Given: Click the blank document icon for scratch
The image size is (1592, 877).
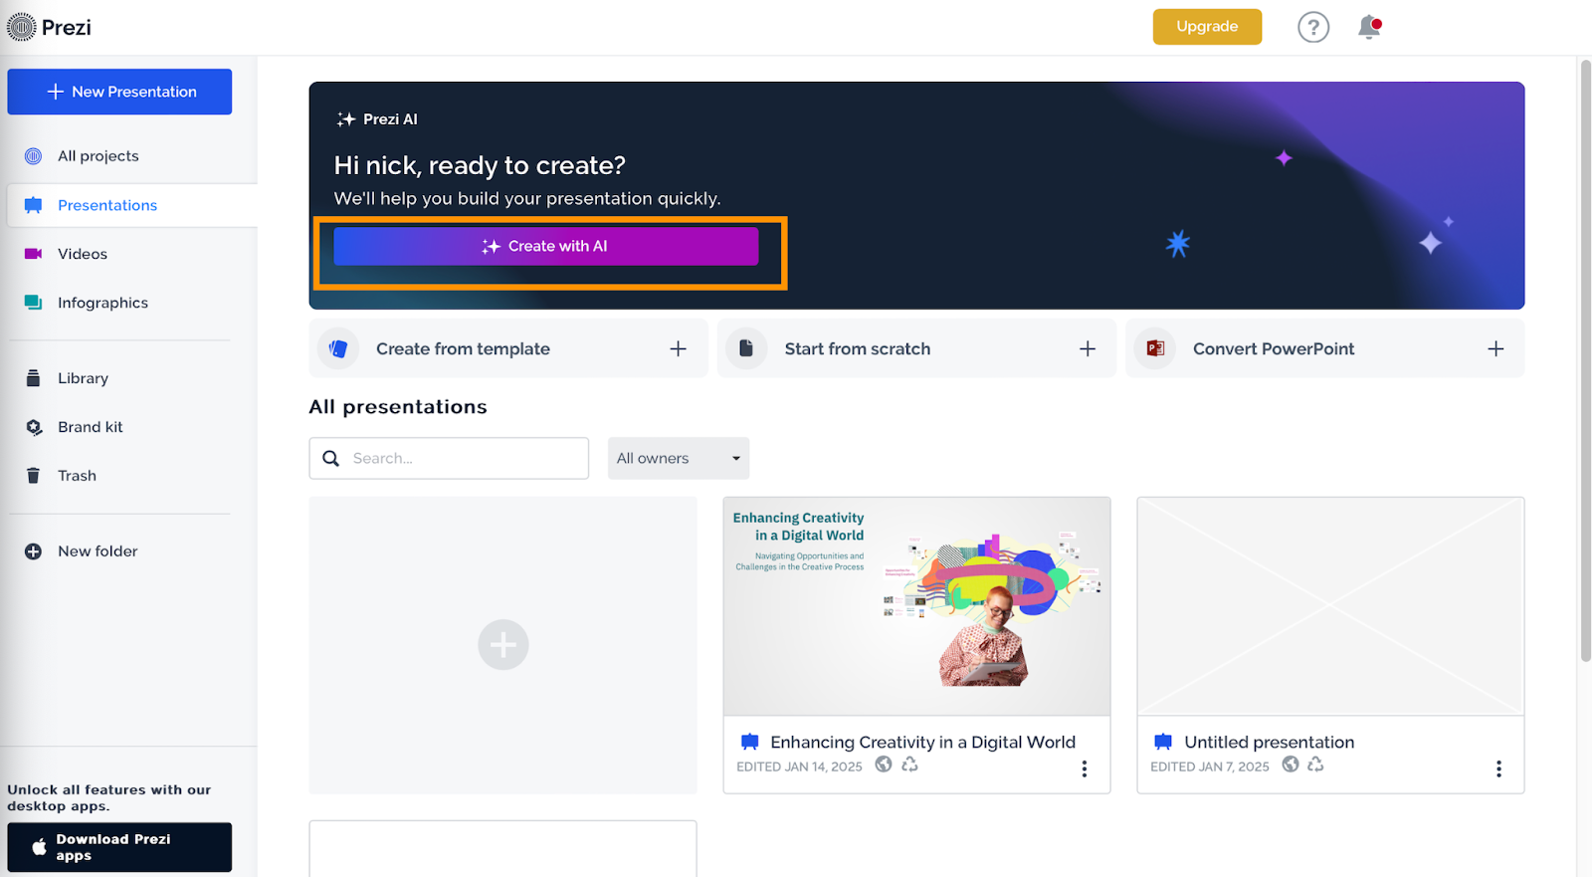Looking at the screenshot, I should pos(746,348).
